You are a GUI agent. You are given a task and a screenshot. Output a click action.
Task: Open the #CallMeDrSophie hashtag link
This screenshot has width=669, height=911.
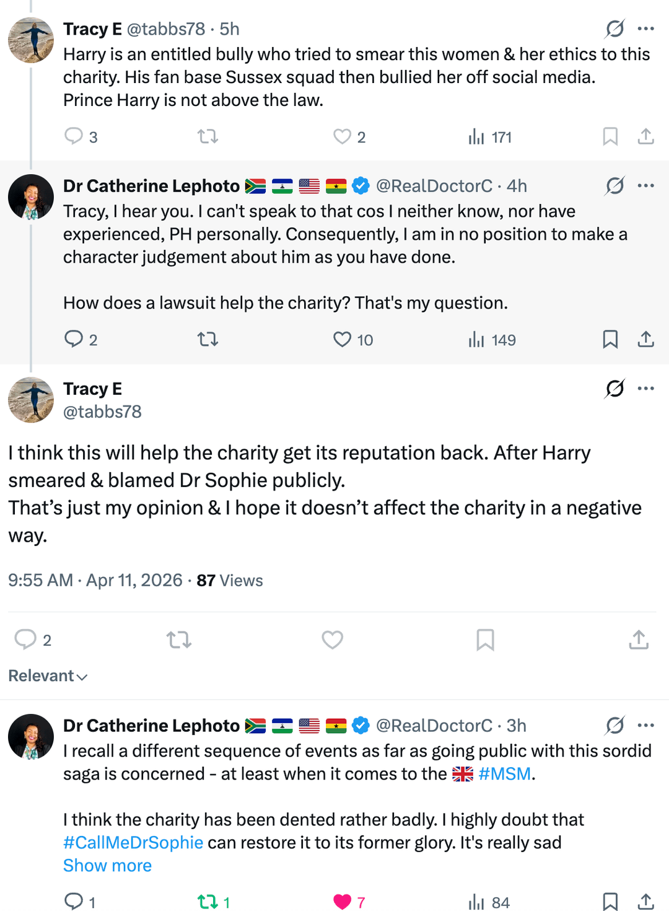(x=133, y=843)
